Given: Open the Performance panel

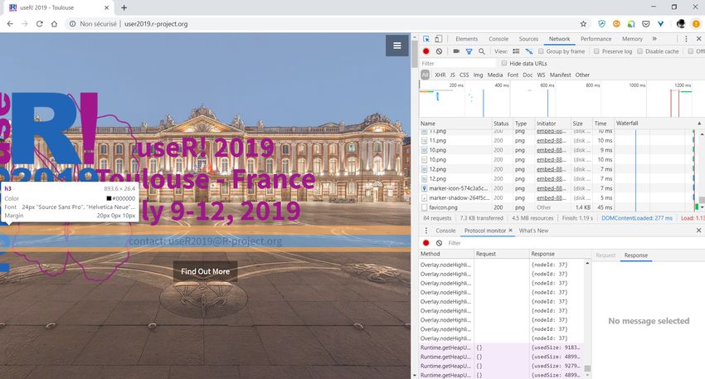Looking at the screenshot, I should [596, 39].
